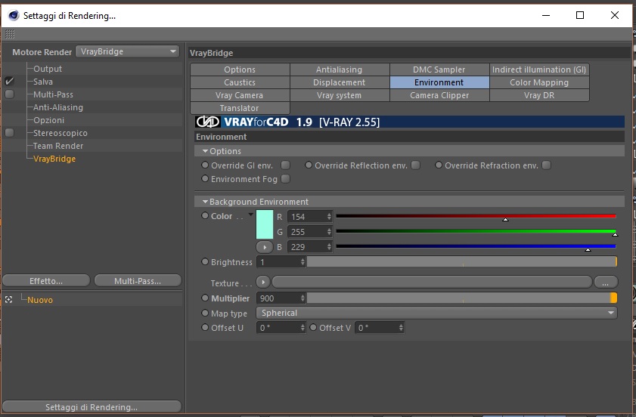Open the Vray system tab

(339, 95)
